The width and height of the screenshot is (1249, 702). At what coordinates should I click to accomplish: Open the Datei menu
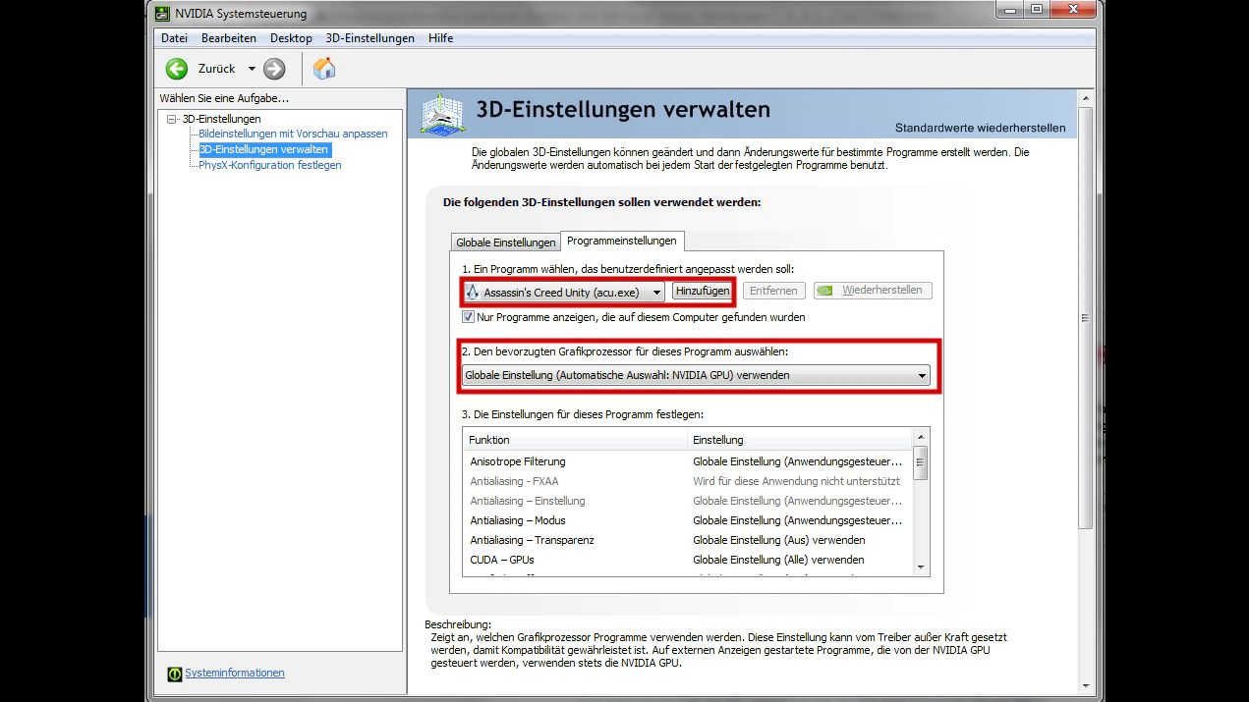(x=174, y=38)
